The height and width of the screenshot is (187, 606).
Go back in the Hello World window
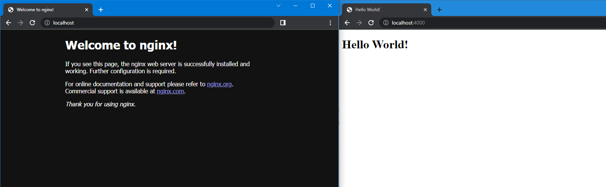[347, 23]
